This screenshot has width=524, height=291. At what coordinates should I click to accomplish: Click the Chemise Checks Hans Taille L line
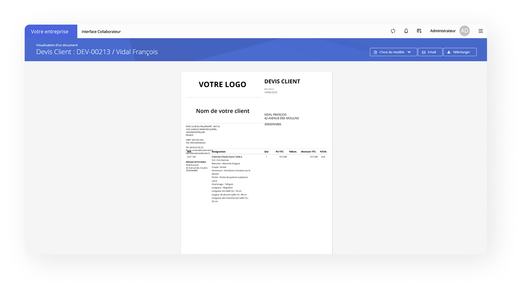[x=227, y=157]
